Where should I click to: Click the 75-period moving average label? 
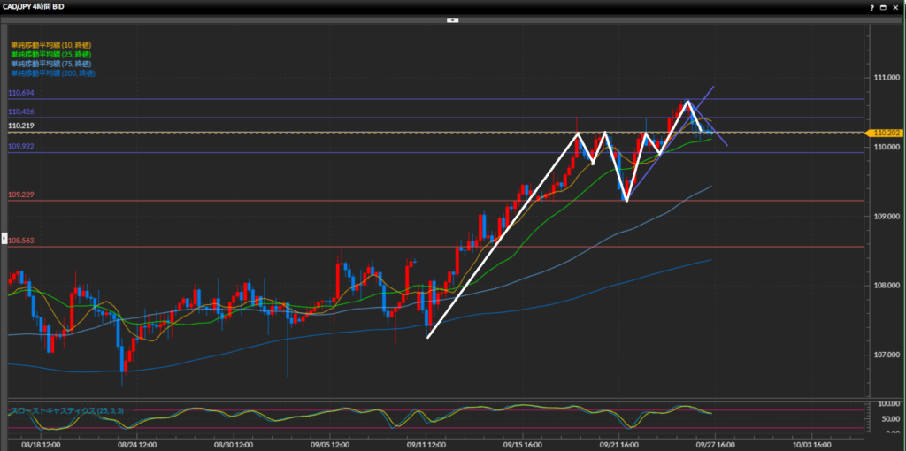(x=50, y=64)
